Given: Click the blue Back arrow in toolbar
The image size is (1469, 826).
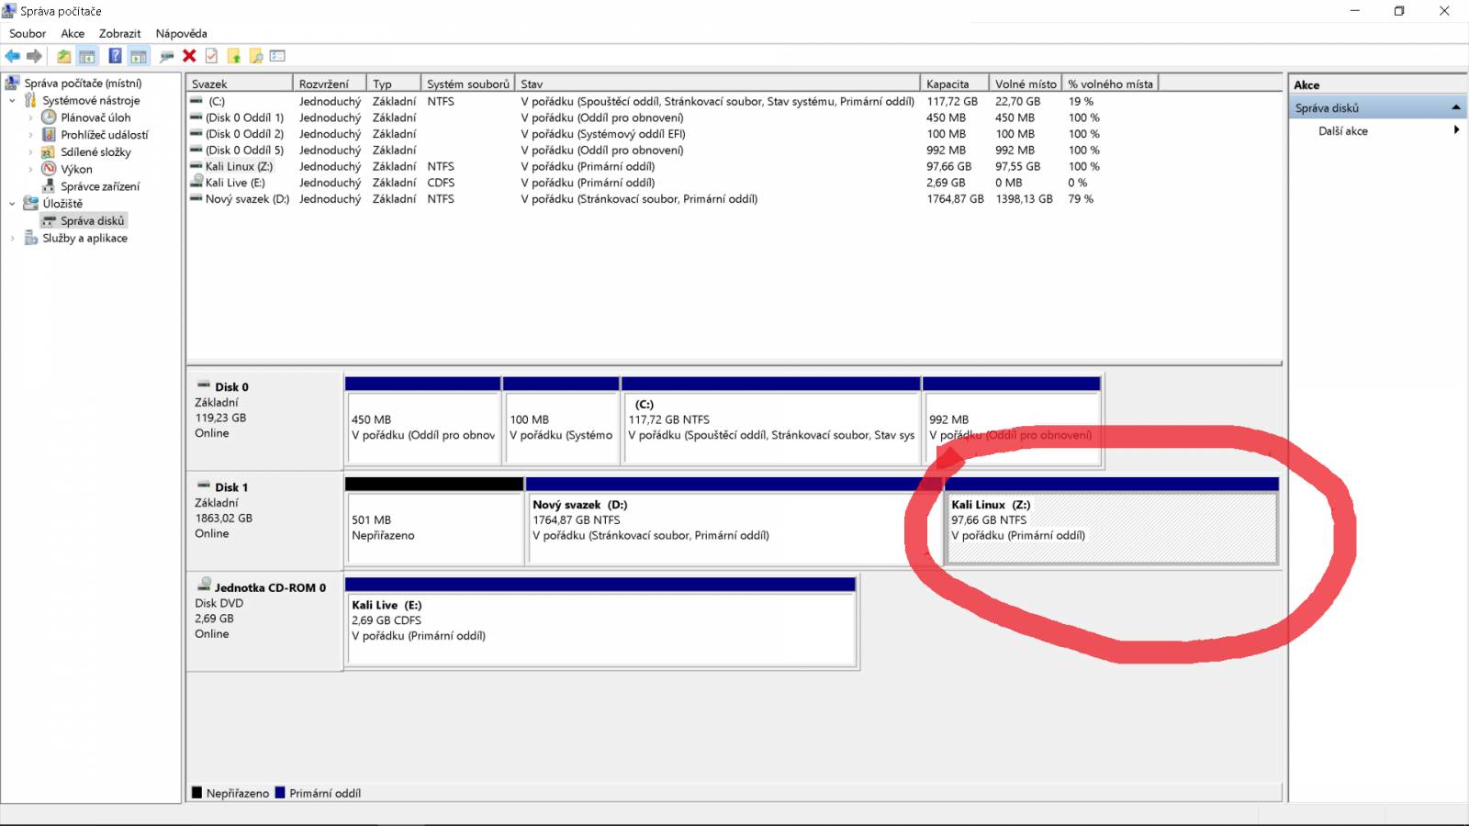Looking at the screenshot, I should point(13,56).
